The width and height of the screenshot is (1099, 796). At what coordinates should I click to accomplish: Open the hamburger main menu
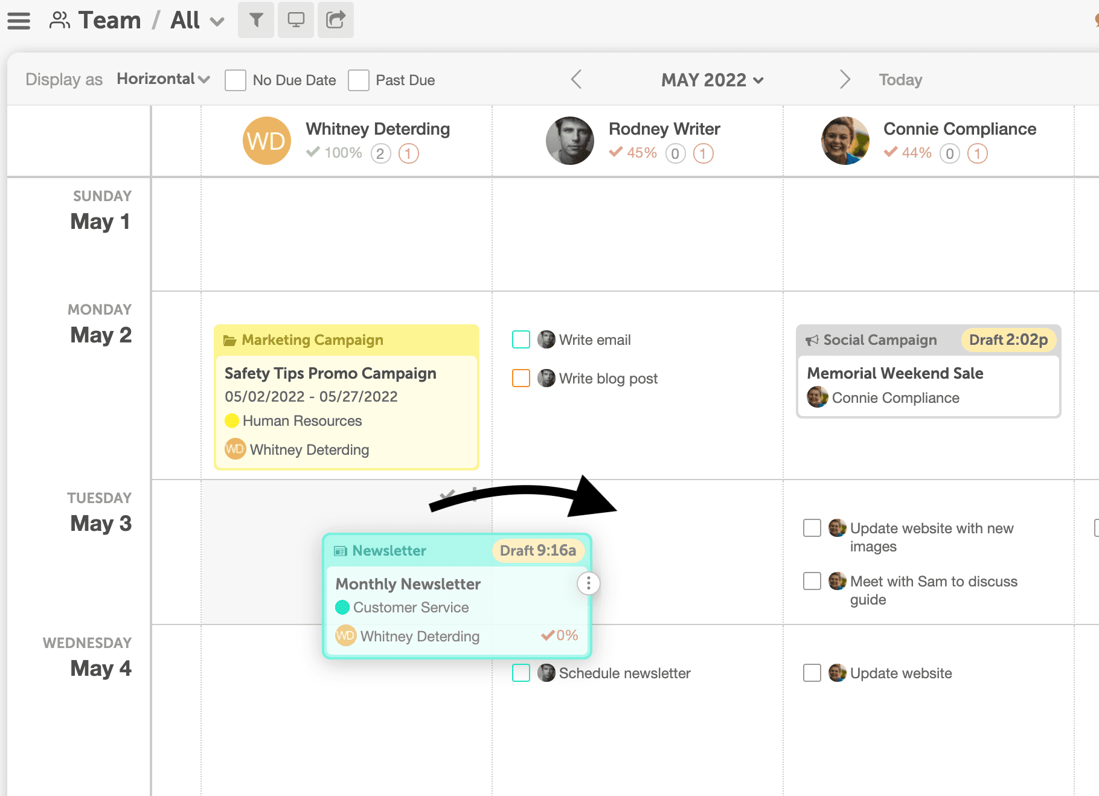(19, 21)
